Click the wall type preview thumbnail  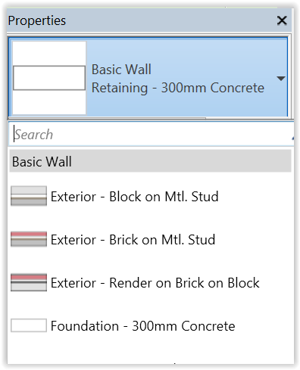click(x=49, y=78)
